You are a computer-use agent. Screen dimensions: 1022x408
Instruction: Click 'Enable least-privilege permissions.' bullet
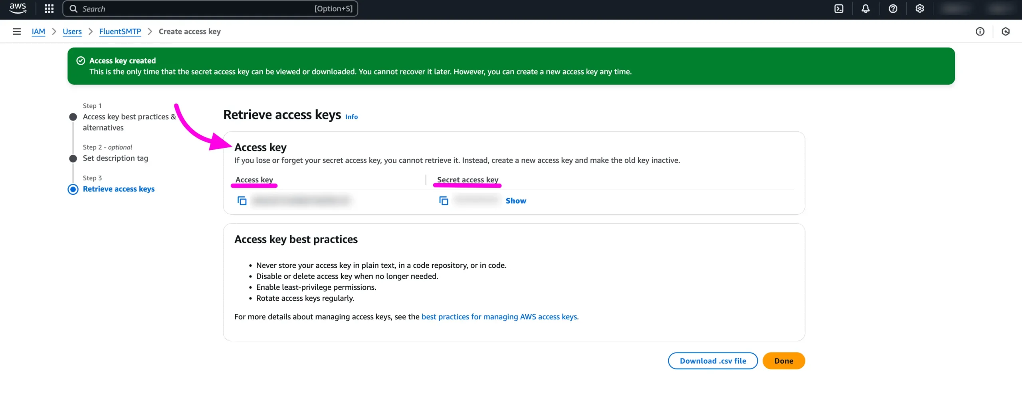point(316,287)
